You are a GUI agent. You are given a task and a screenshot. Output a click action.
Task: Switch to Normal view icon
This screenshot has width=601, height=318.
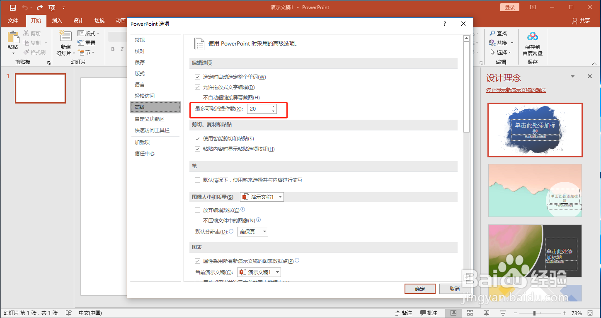click(x=454, y=313)
